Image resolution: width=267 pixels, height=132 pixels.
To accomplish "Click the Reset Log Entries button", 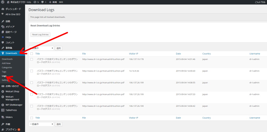I will (40, 34).
